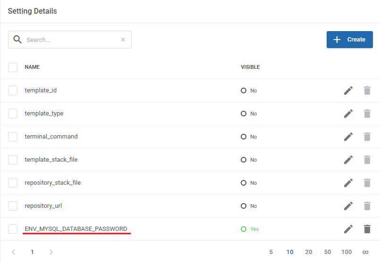Select the repository_url name text
Image resolution: width=380 pixels, height=262 pixels.
(43, 206)
